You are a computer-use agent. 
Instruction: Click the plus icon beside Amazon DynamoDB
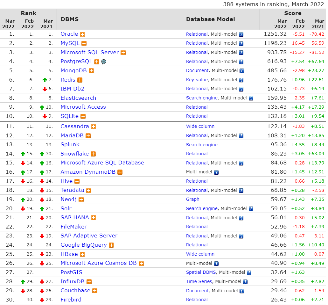coord(120,172)
